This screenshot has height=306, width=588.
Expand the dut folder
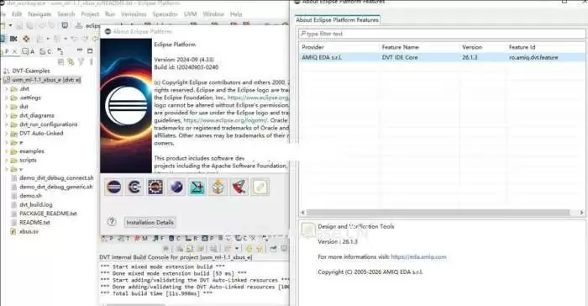pyautogui.click(x=6, y=107)
